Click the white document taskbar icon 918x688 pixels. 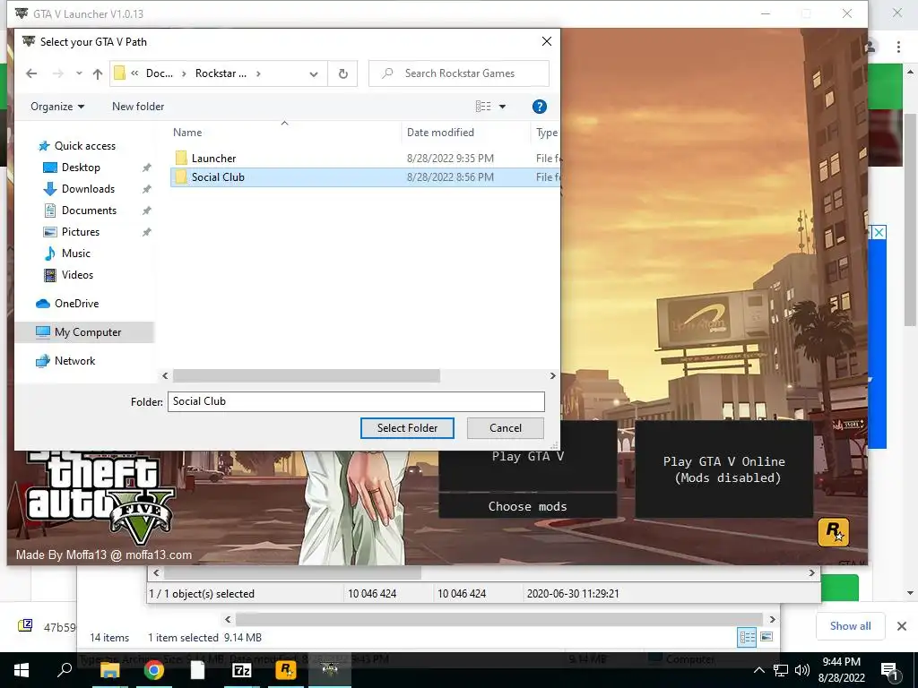[x=197, y=670]
